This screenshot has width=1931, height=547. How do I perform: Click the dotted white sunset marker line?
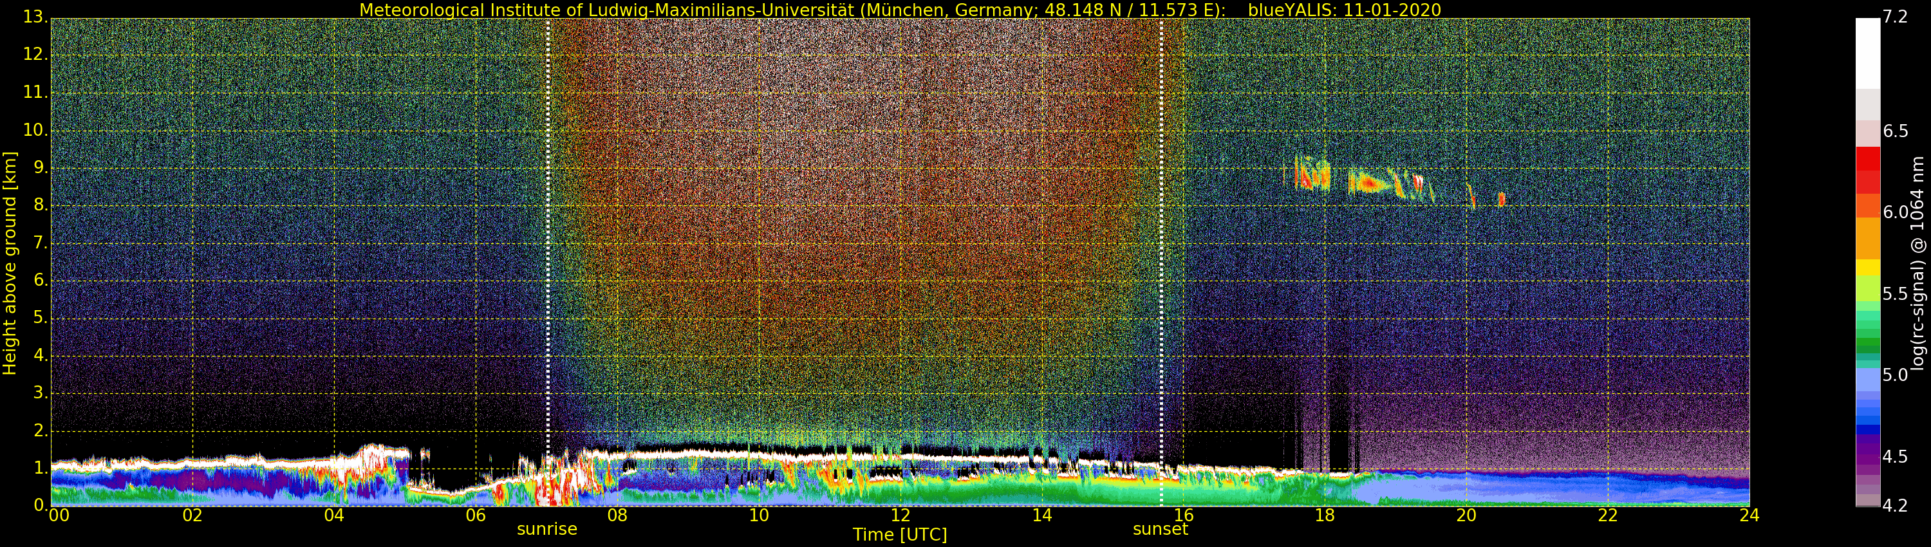[1161, 263]
